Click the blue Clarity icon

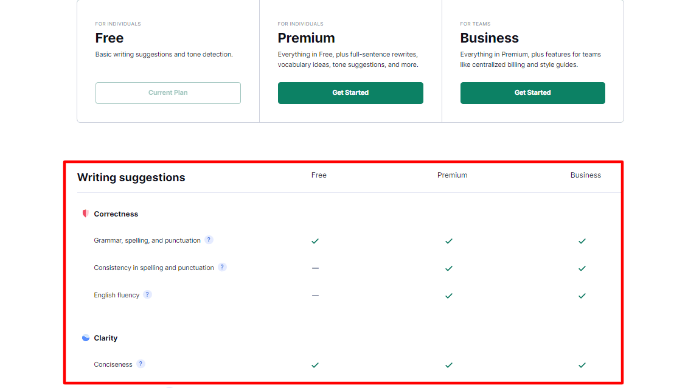coord(86,338)
